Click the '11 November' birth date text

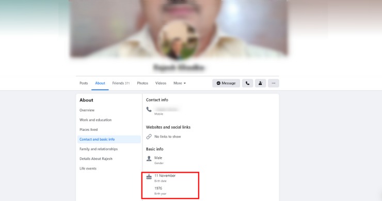click(165, 175)
